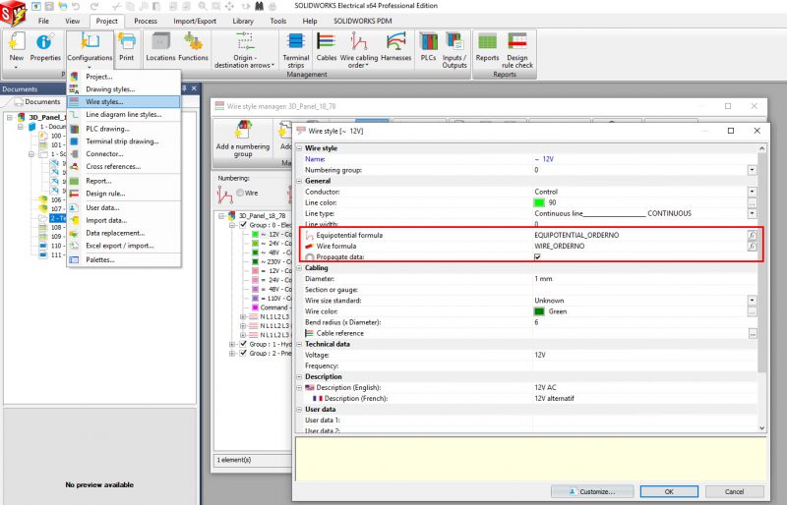
Task: Click the Green Wire color swatch
Action: (x=539, y=311)
